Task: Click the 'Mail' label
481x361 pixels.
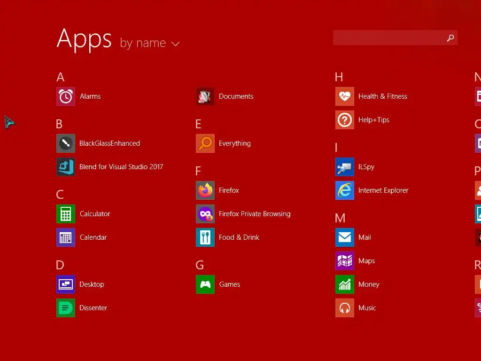Action: click(365, 237)
